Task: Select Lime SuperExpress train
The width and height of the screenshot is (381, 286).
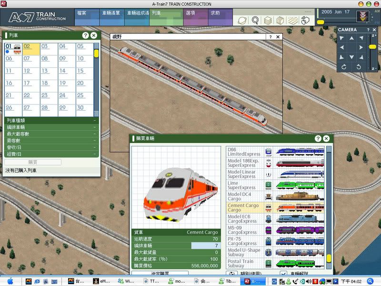Action: coord(275,185)
